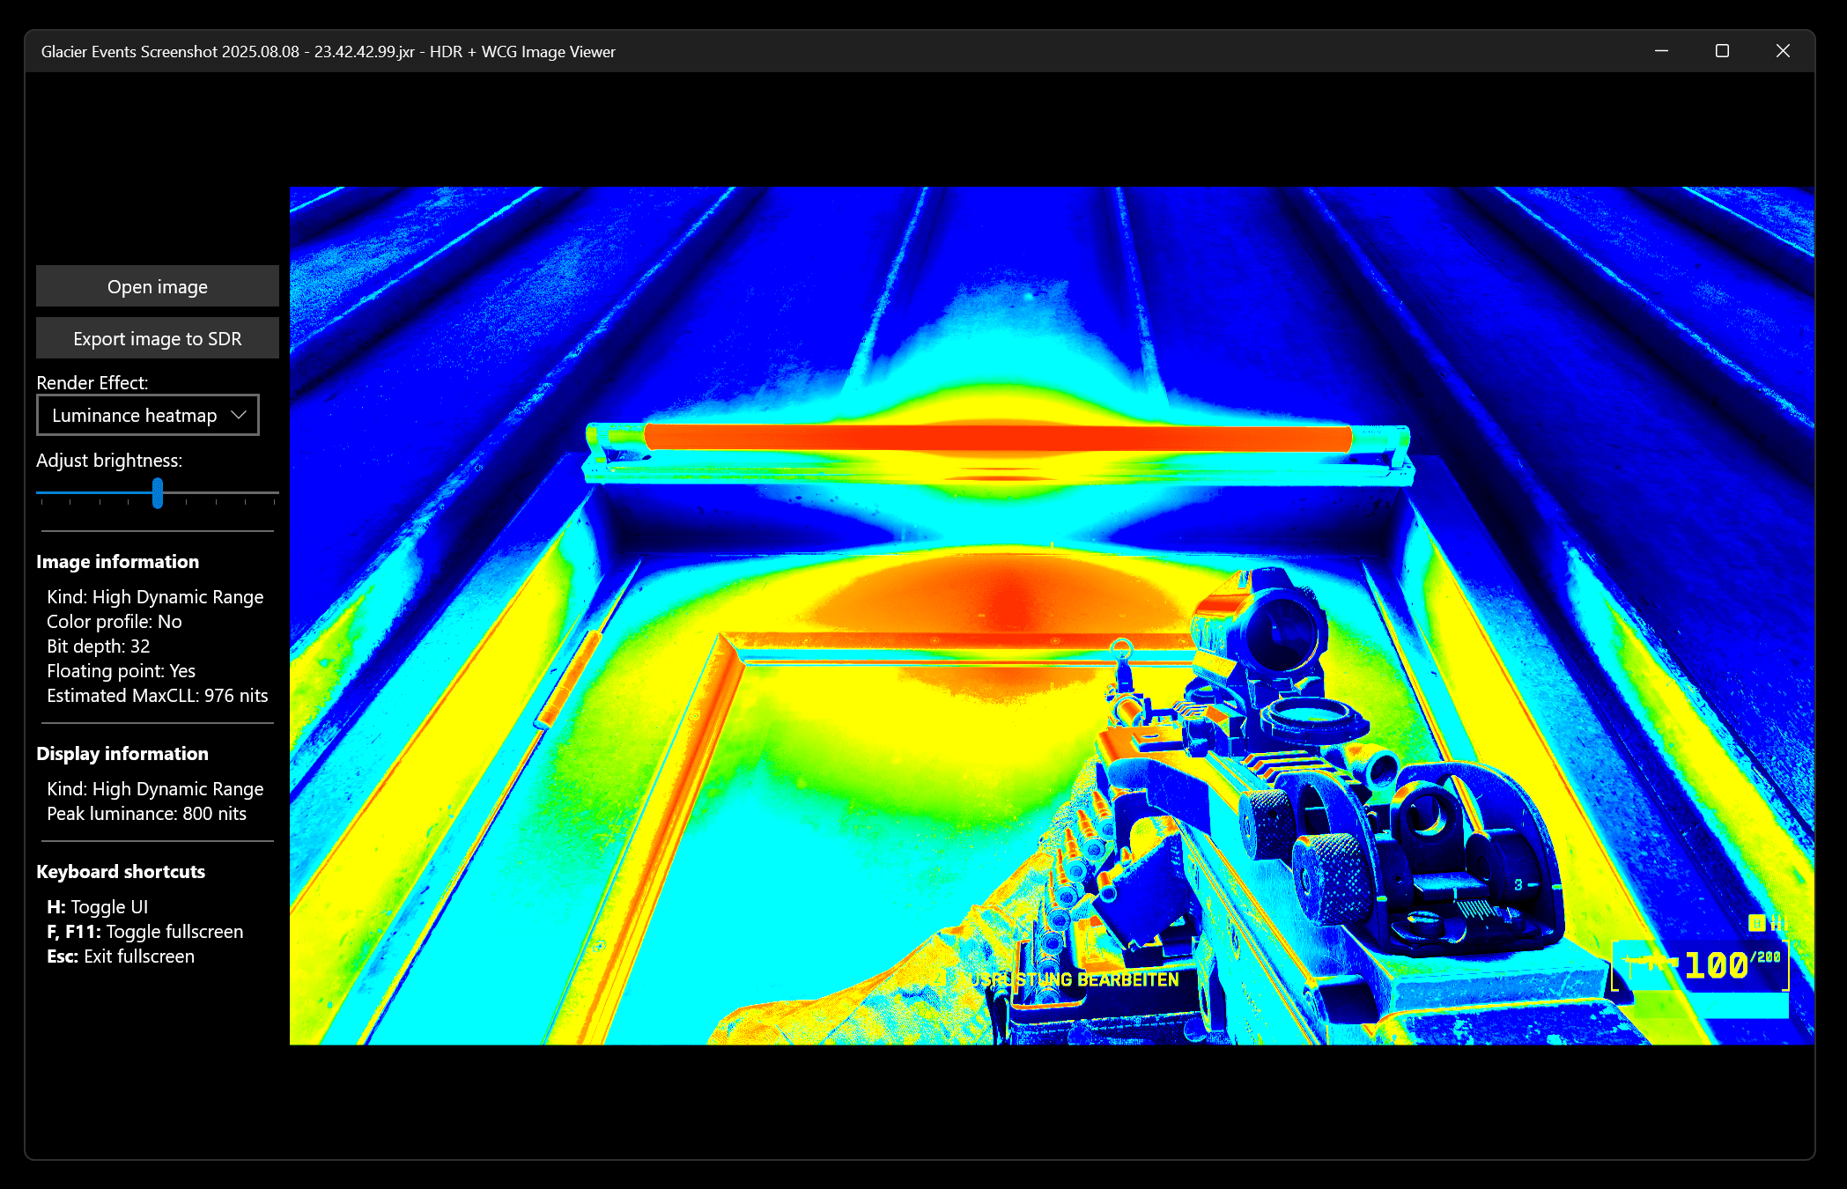Click the red hot fluorescent tube in the heatmap

pyautogui.click(x=997, y=437)
